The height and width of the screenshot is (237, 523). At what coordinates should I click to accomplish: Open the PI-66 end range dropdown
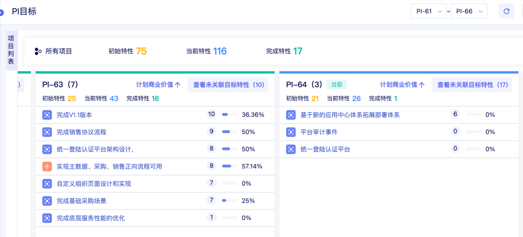point(469,11)
